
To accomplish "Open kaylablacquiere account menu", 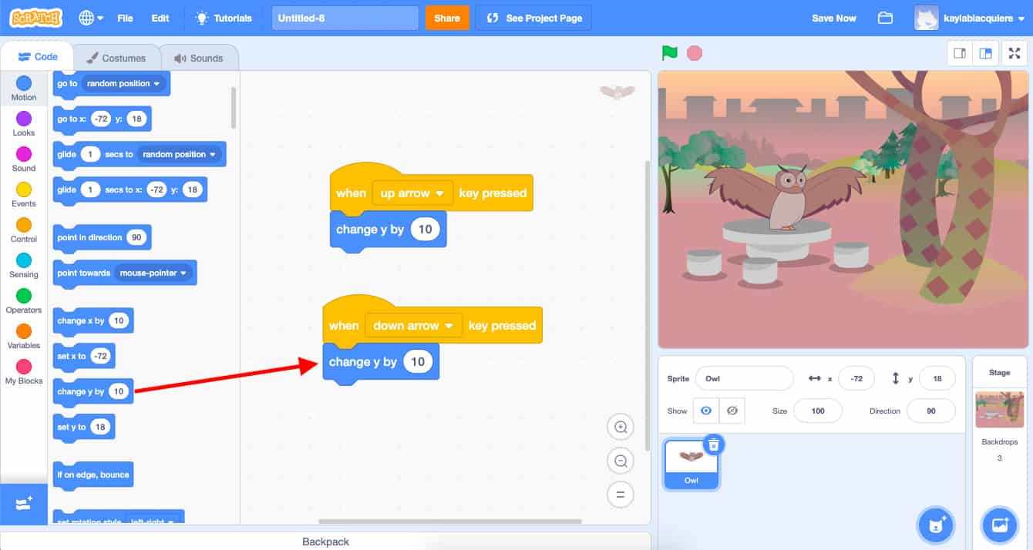I will tap(970, 18).
